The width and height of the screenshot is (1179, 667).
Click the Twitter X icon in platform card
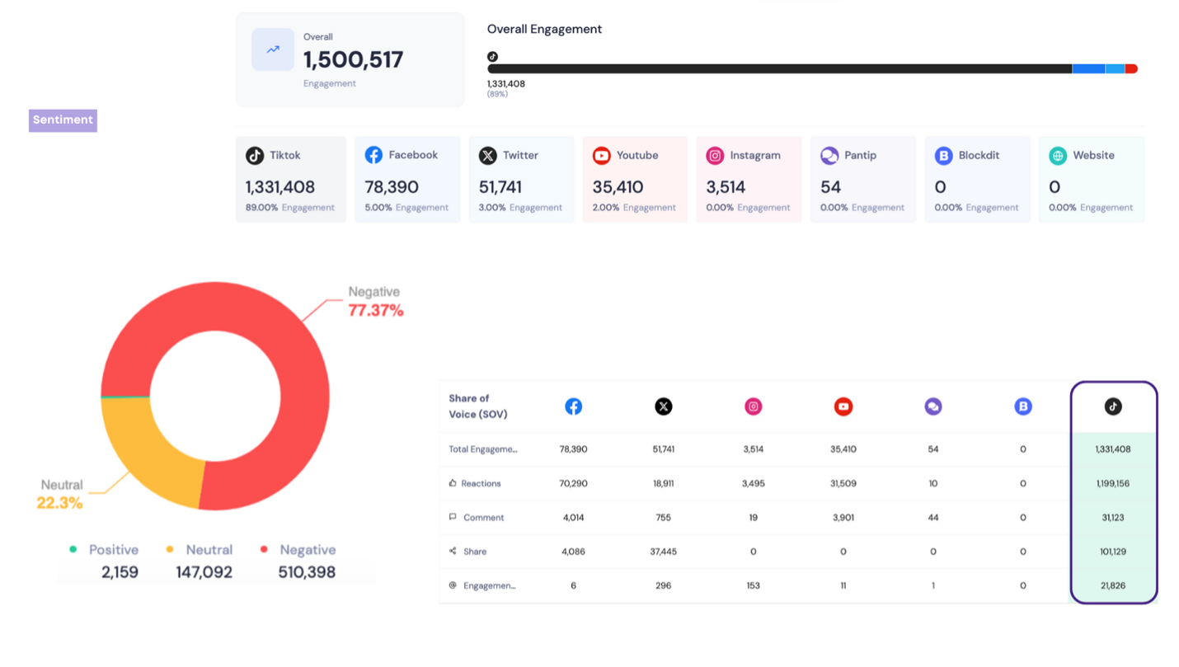point(488,155)
